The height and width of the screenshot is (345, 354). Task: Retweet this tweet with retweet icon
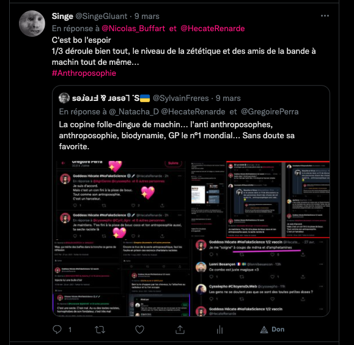point(100,330)
